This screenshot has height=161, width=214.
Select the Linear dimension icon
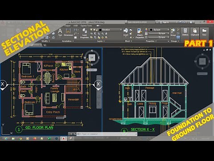[x=75, y=30]
